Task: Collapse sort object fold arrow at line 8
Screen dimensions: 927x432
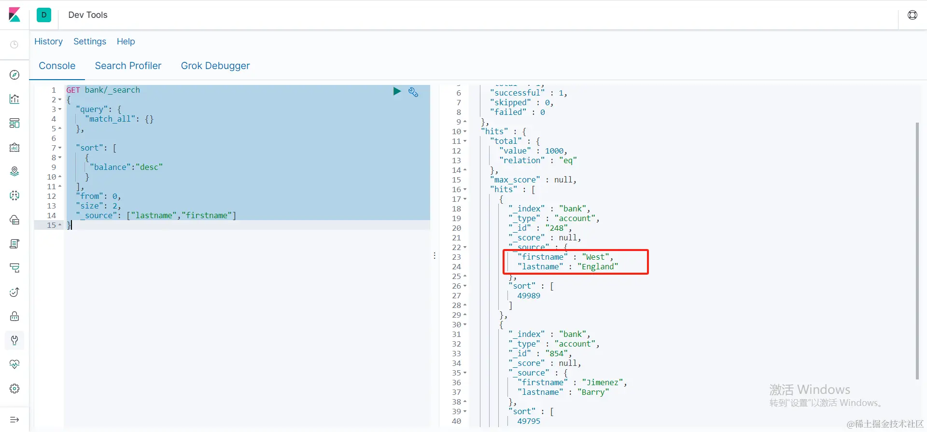Action: 60,158
